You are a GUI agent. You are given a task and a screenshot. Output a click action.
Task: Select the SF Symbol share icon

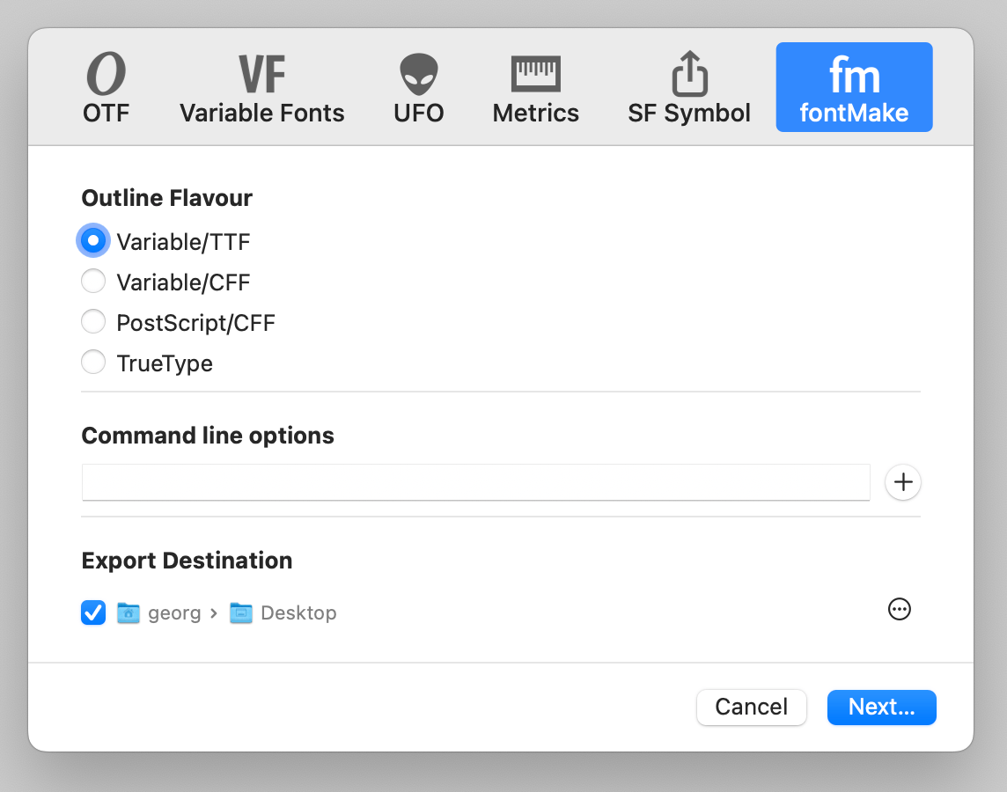[689, 73]
